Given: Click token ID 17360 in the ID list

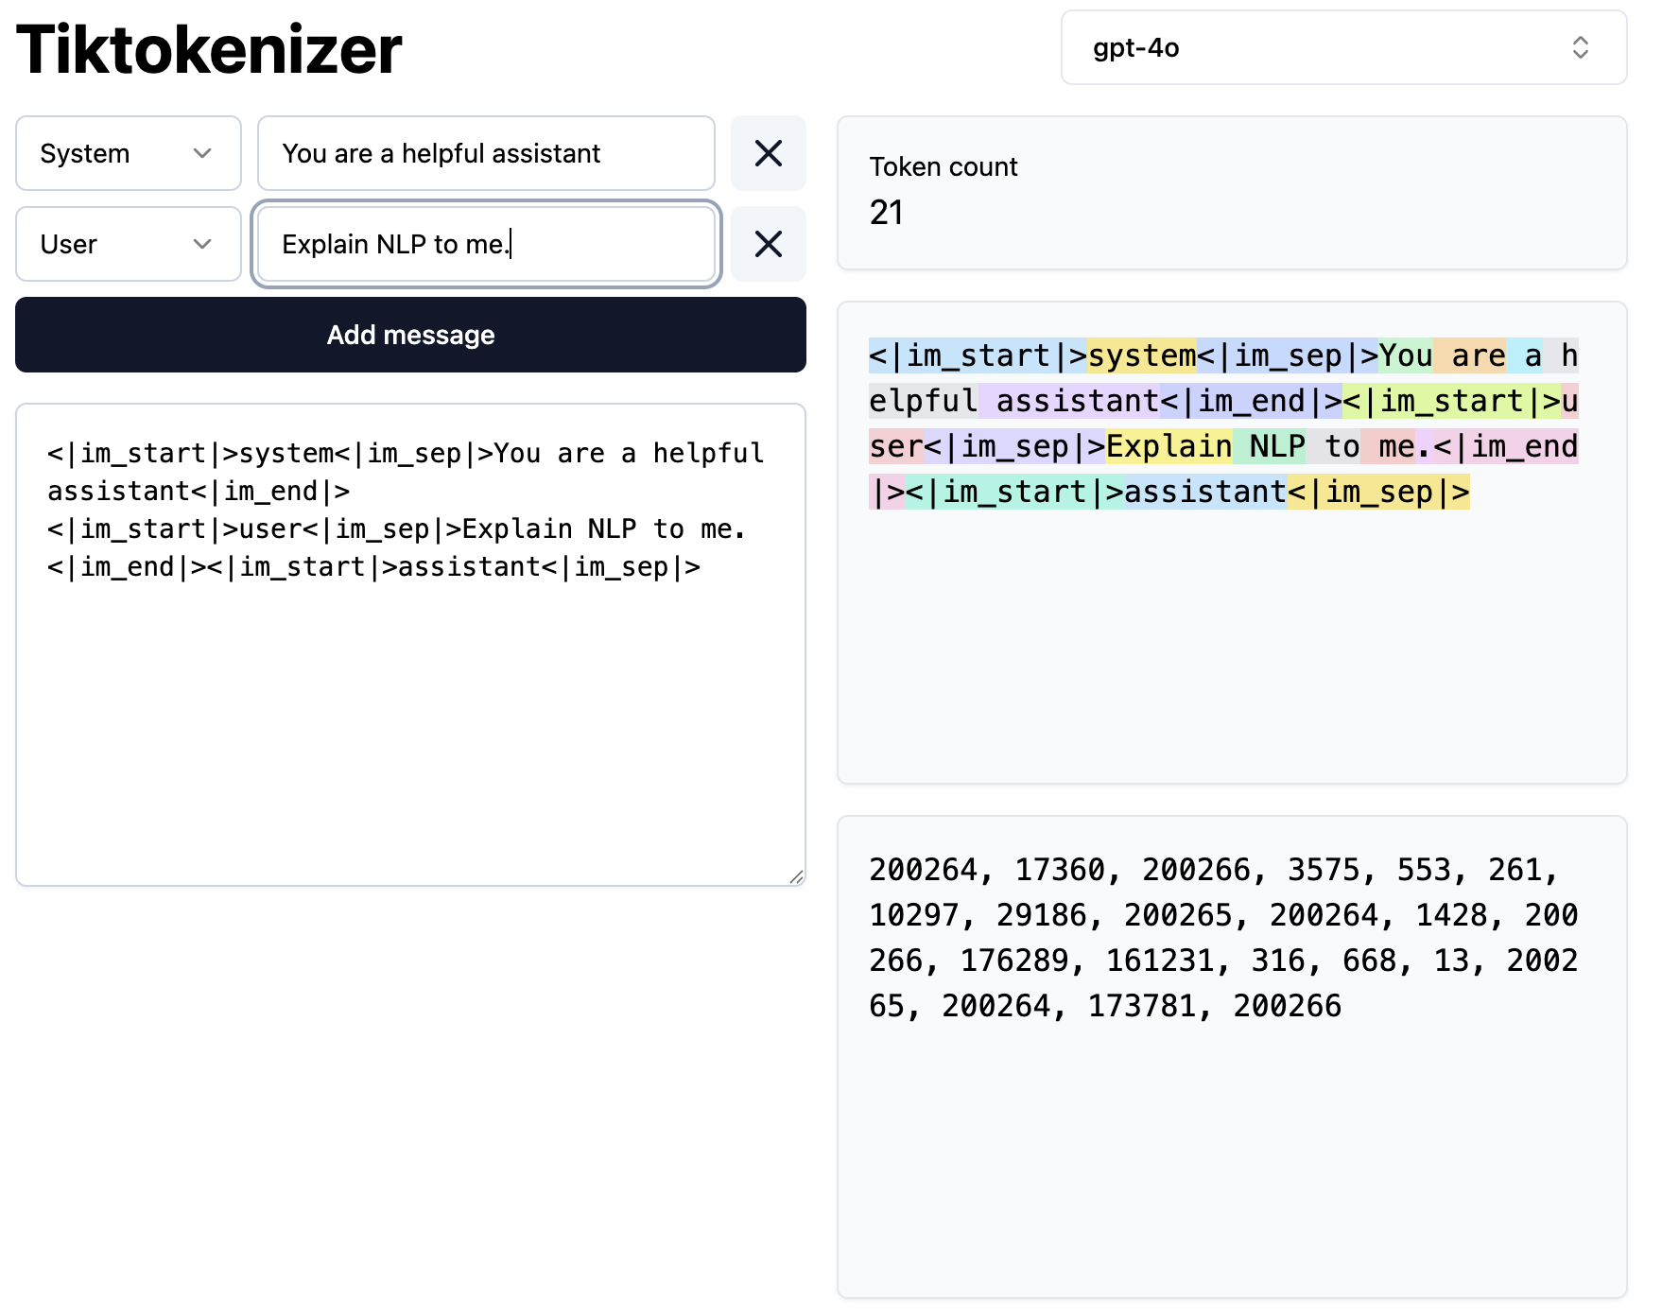Looking at the screenshot, I should click(1059, 871).
